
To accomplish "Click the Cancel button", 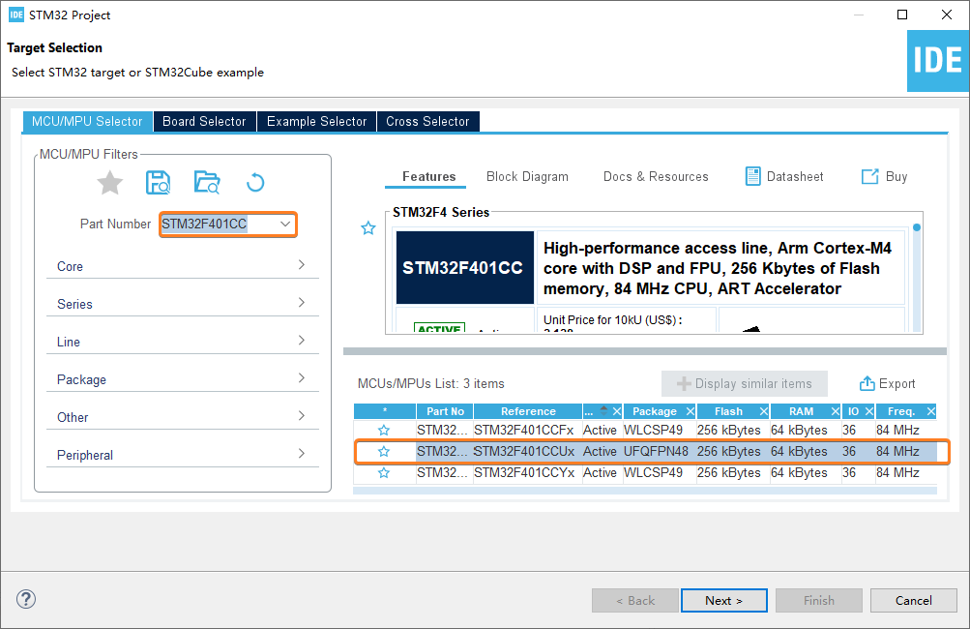I will point(913,600).
